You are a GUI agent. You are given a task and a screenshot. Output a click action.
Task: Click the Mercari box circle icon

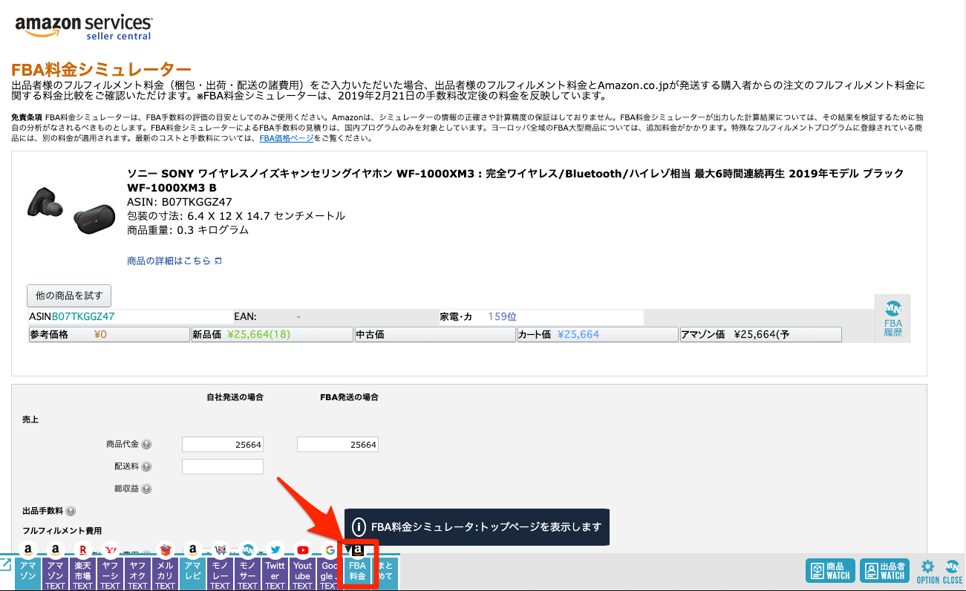166,550
